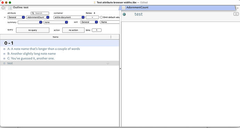
Task: Click the pane splitter handle between views
Action: tap(120, 69)
